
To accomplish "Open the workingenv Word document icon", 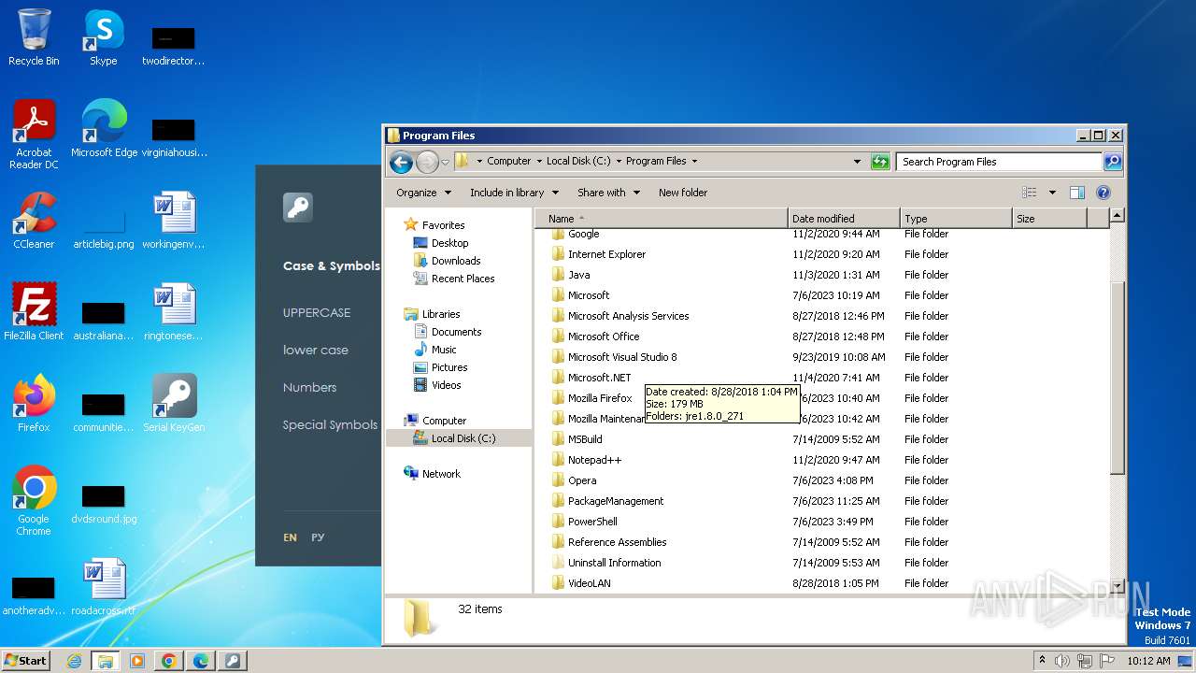I will coord(174,221).
